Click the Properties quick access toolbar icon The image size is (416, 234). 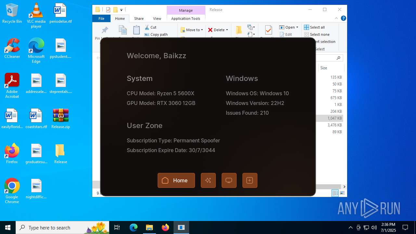point(108,10)
